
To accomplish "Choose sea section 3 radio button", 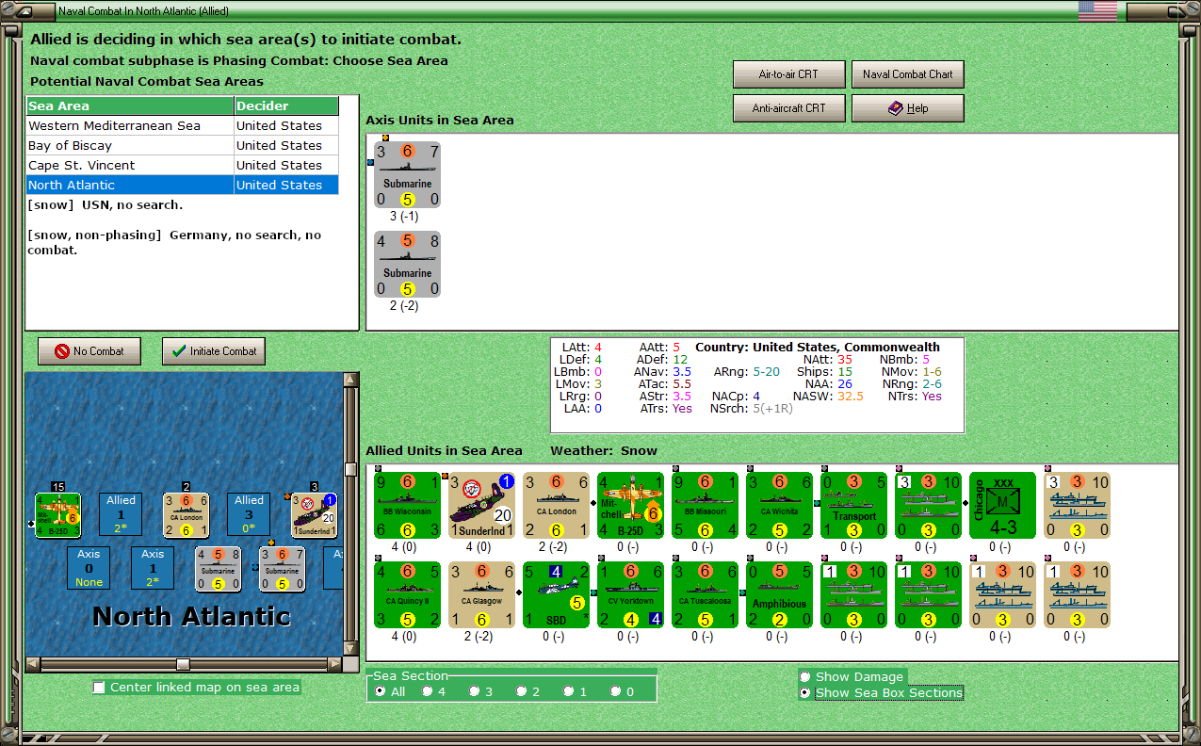I will (x=475, y=691).
